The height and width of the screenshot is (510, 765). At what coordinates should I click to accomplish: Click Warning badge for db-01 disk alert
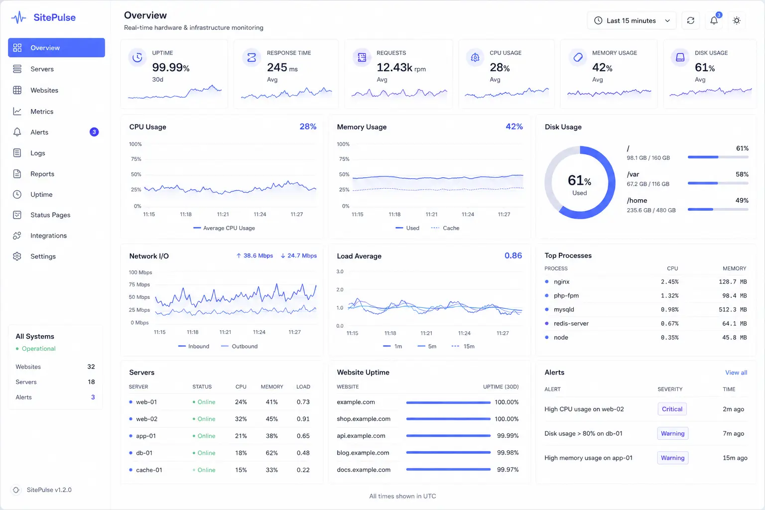[673, 433]
